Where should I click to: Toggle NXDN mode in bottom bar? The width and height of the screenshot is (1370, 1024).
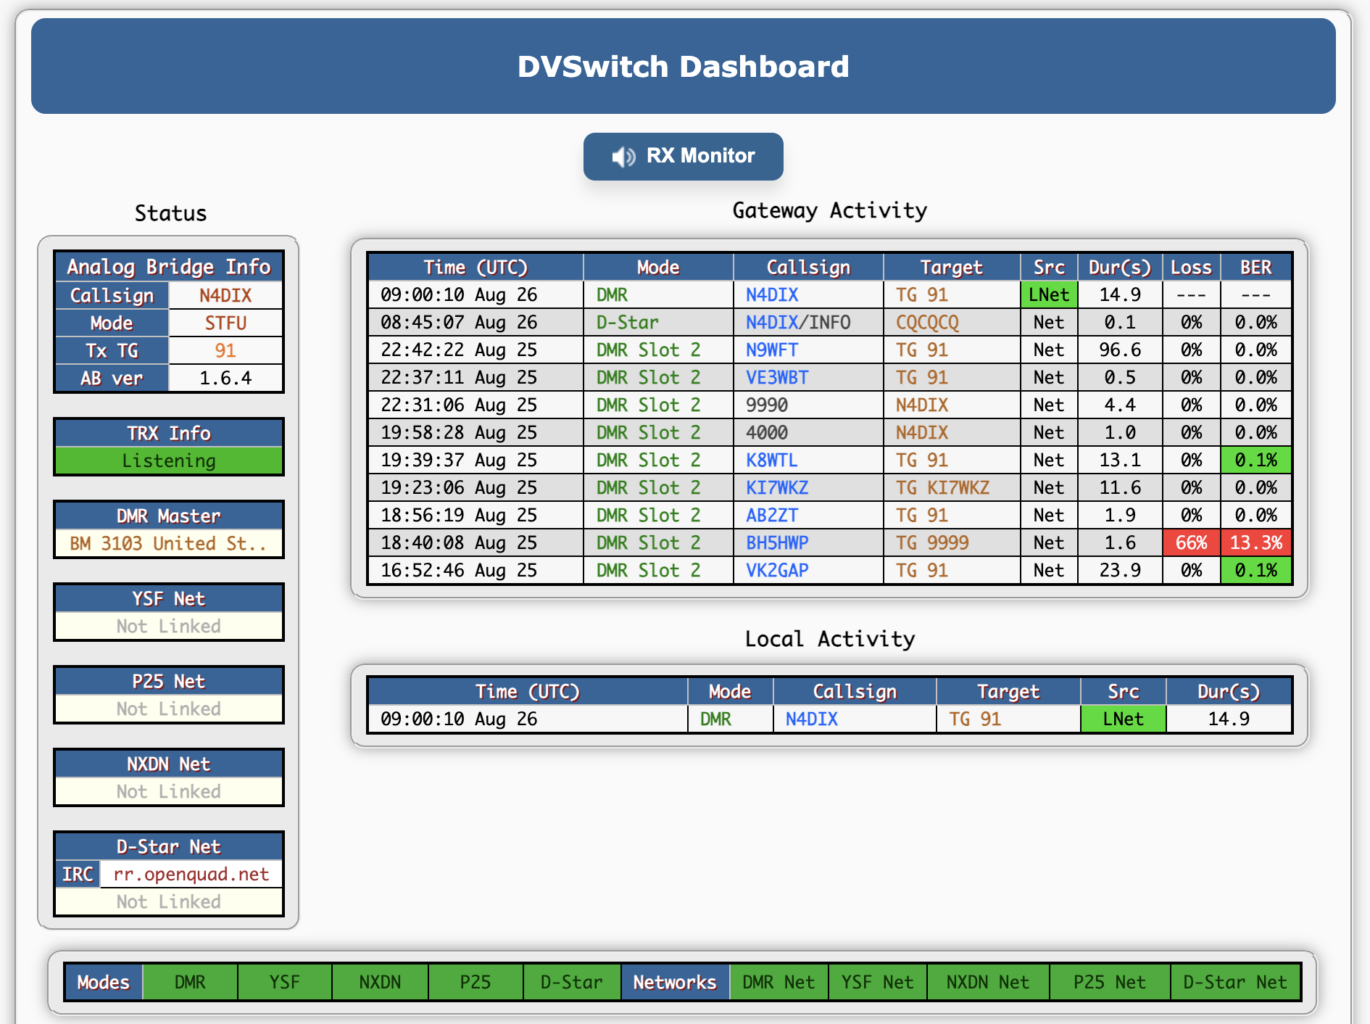380,982
